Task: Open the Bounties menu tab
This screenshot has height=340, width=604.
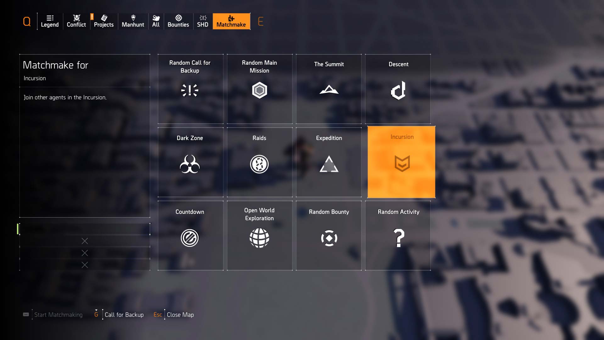Action: (178, 20)
